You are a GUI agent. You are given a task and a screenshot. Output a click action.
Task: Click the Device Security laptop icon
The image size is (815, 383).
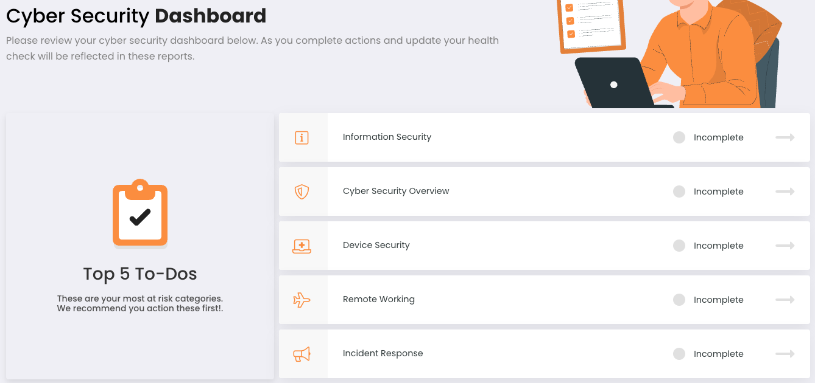[x=302, y=246]
